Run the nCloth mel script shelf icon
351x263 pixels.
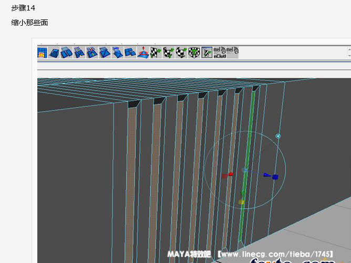[x=220, y=52]
